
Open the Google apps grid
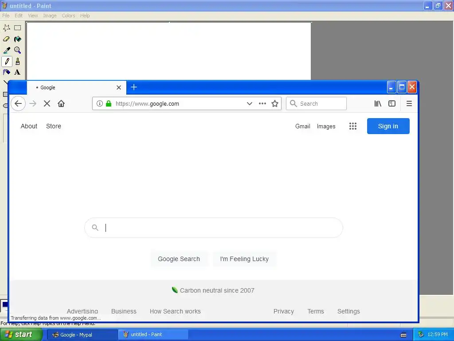[x=352, y=126]
